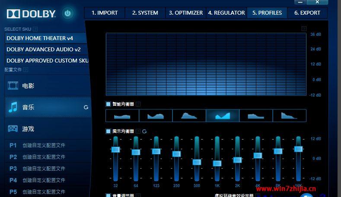Open help icon next to SELECT SKU
Image resolution: width=341 pixels, height=197 pixels.
point(35,29)
